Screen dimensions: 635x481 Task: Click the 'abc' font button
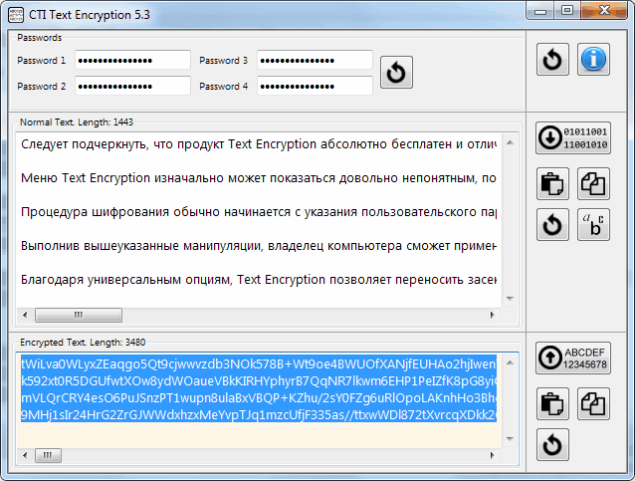593,225
